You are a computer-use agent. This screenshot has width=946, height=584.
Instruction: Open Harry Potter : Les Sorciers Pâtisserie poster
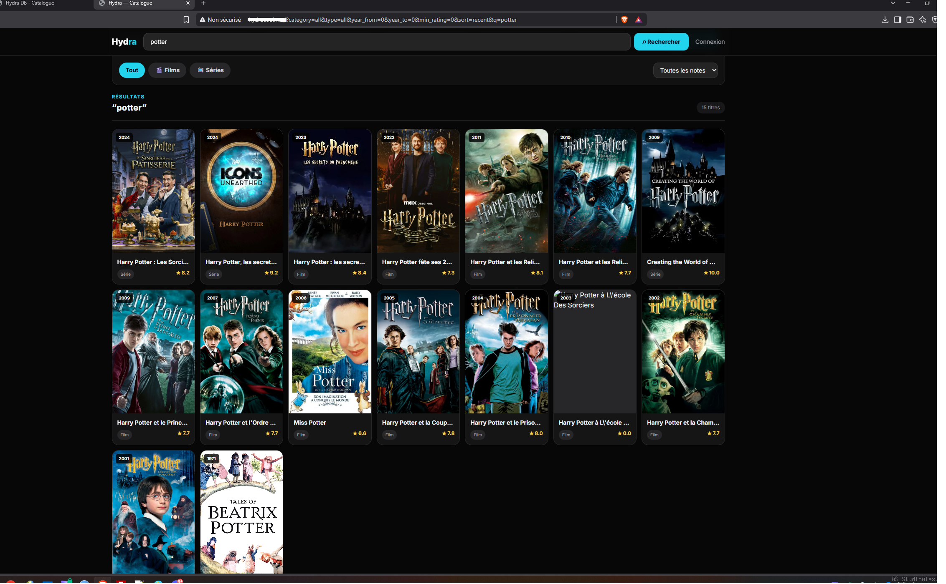153,191
